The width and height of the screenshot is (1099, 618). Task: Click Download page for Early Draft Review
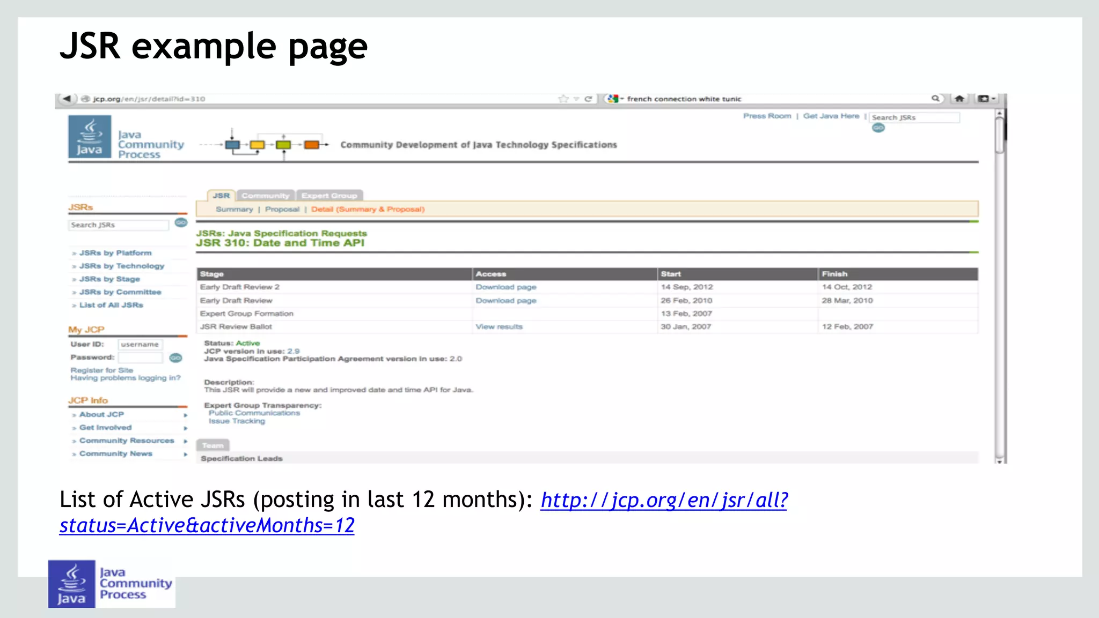pos(506,300)
